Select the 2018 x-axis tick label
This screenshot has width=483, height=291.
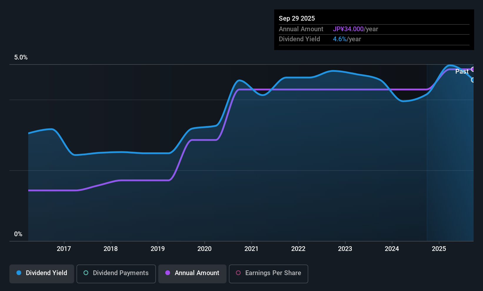[x=111, y=249]
